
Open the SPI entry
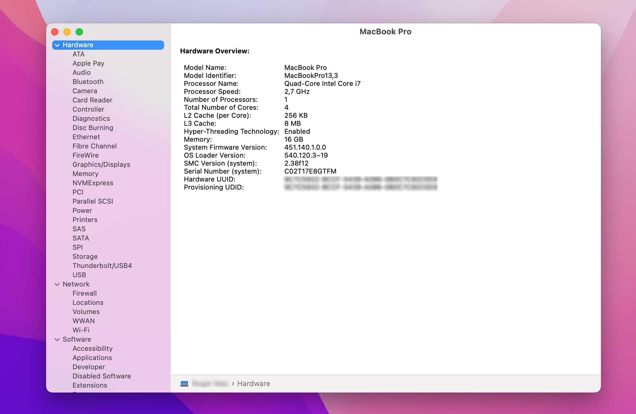click(78, 247)
